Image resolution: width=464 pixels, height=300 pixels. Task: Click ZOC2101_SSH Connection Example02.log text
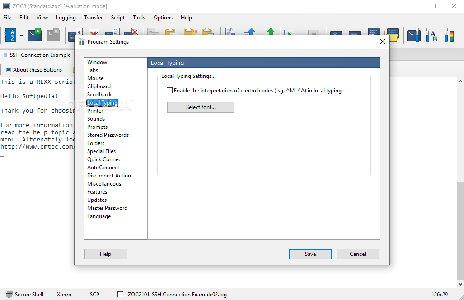coord(177,295)
